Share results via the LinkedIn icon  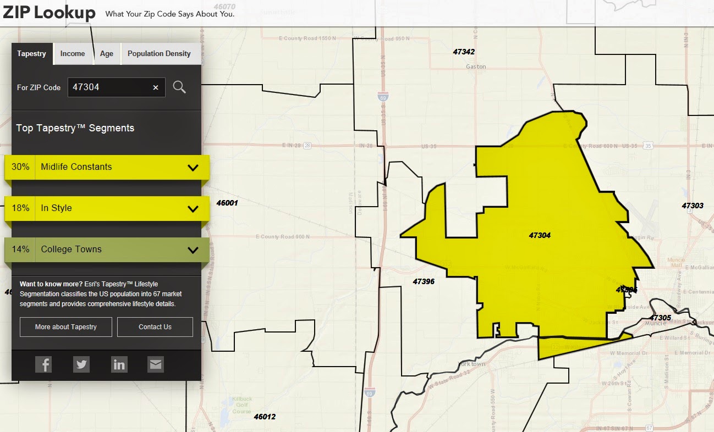pos(119,364)
